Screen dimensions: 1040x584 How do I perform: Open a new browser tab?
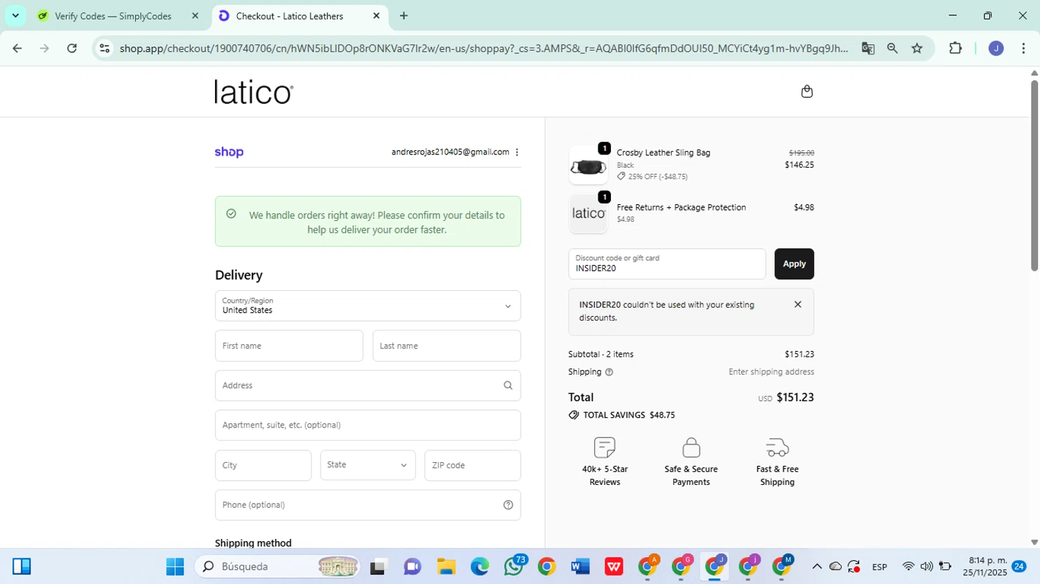[404, 16]
